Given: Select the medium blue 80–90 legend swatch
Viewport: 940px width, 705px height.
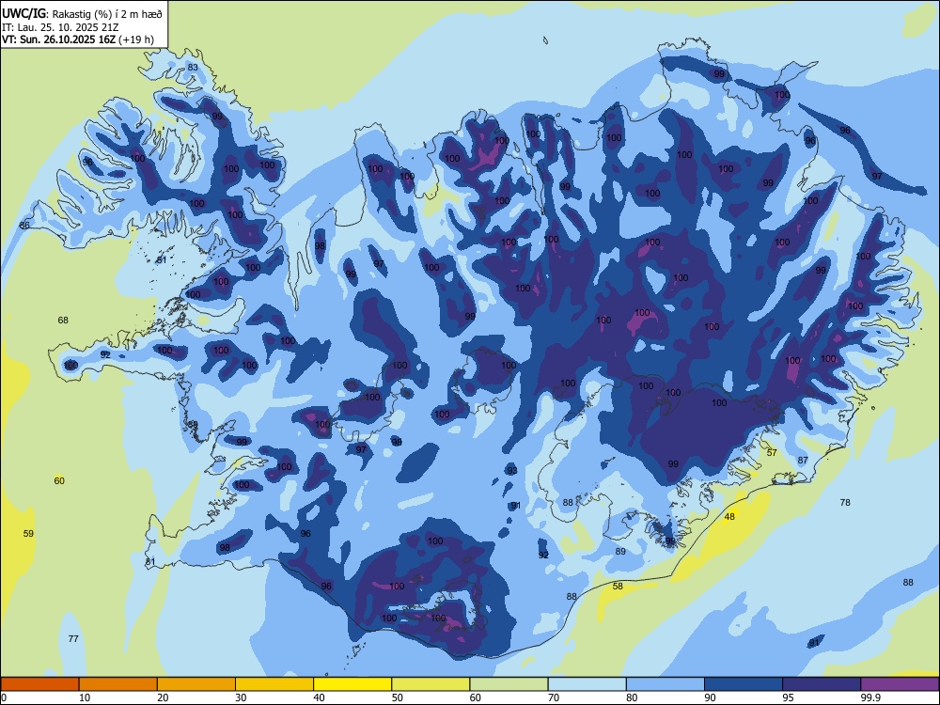Looking at the screenshot, I should pos(666,684).
